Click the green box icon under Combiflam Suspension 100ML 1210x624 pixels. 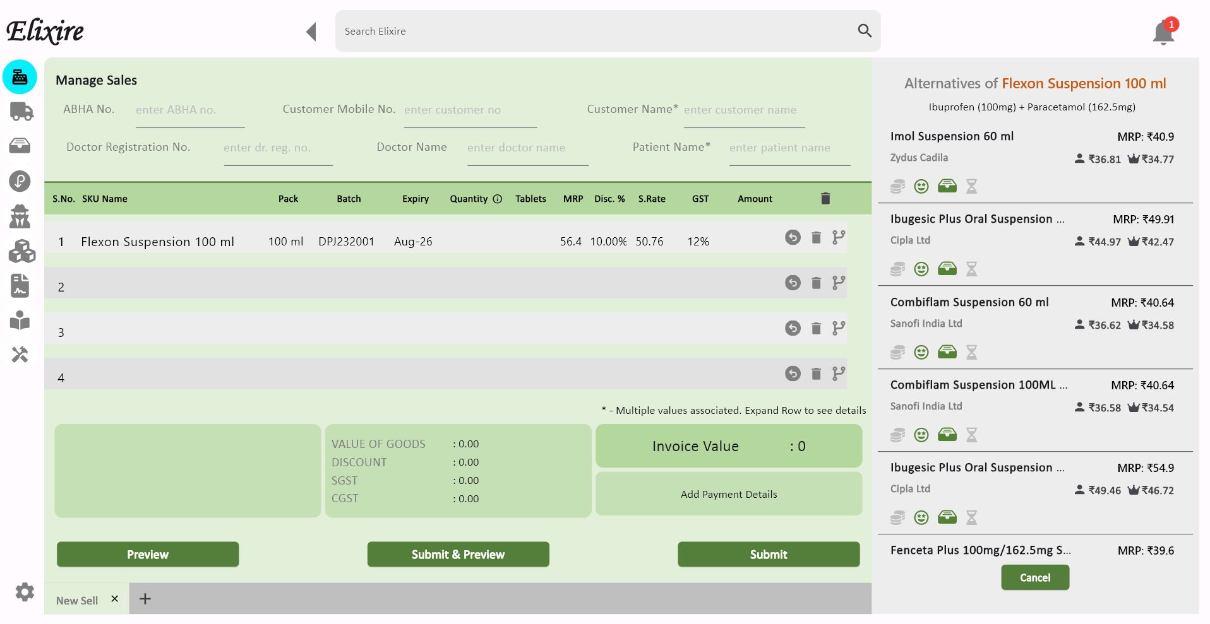[x=947, y=434]
